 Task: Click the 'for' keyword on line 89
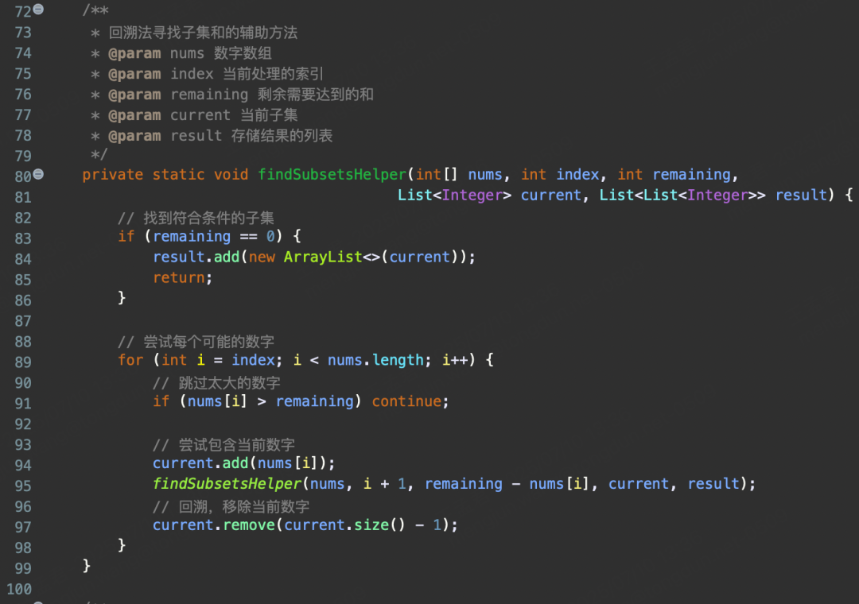(x=130, y=360)
